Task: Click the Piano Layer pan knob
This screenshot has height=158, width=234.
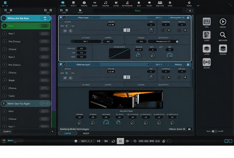Action: [151, 30]
